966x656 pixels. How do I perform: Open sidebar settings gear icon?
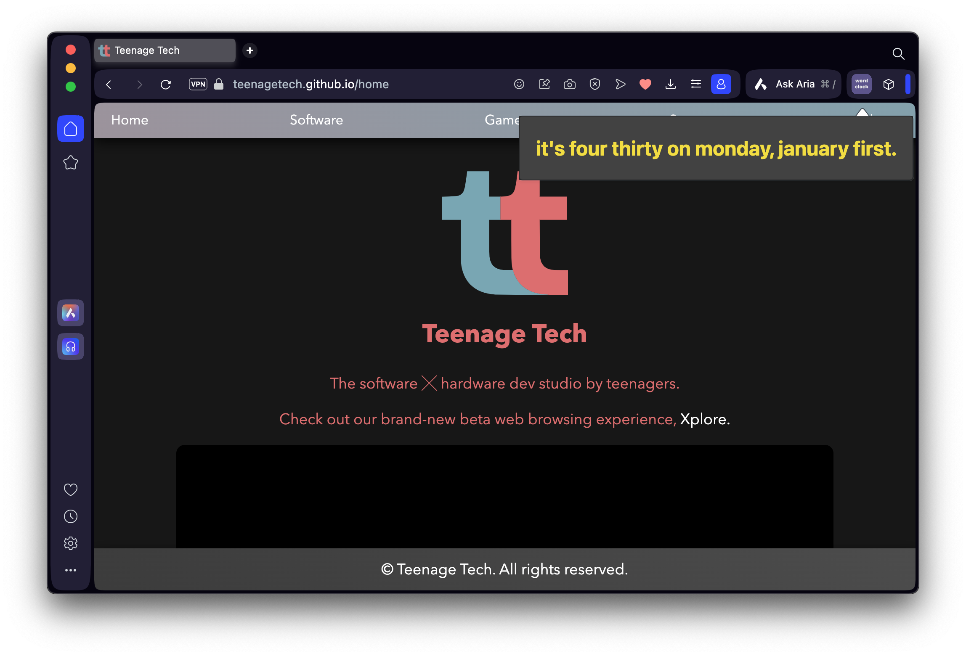point(71,543)
